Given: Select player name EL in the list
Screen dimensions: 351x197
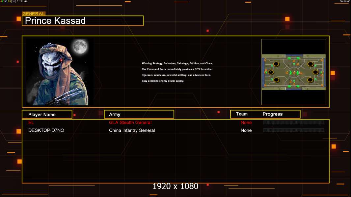Looking at the screenshot, I should [31, 122].
